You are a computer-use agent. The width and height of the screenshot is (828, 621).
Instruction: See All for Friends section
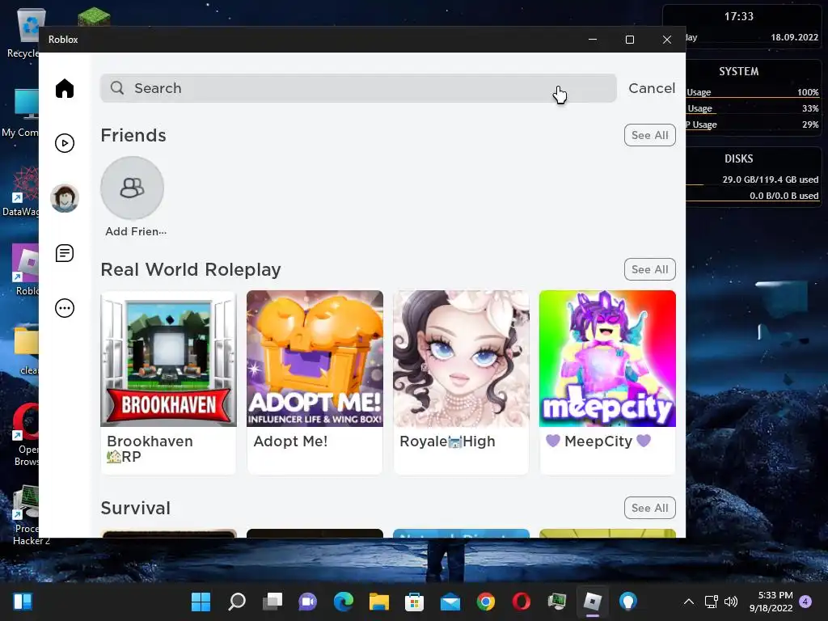tap(649, 135)
